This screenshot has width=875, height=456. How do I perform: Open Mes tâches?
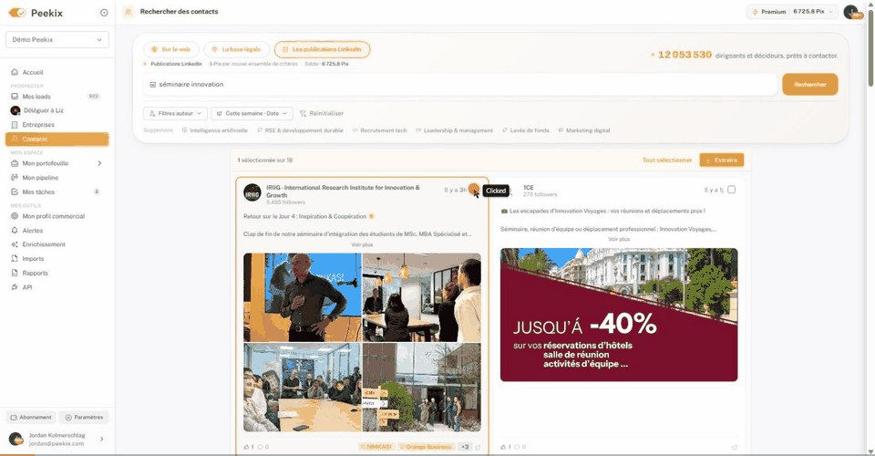[38, 192]
